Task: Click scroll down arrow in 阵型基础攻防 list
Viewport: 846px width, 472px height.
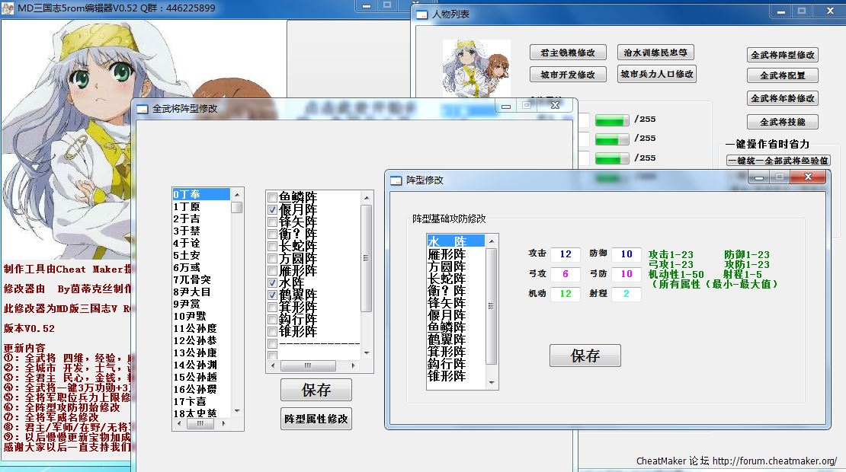Action: pyautogui.click(x=492, y=381)
